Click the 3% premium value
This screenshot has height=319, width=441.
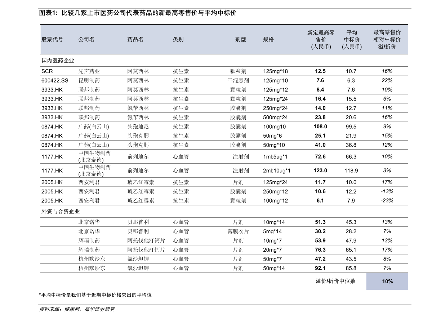tap(387, 170)
